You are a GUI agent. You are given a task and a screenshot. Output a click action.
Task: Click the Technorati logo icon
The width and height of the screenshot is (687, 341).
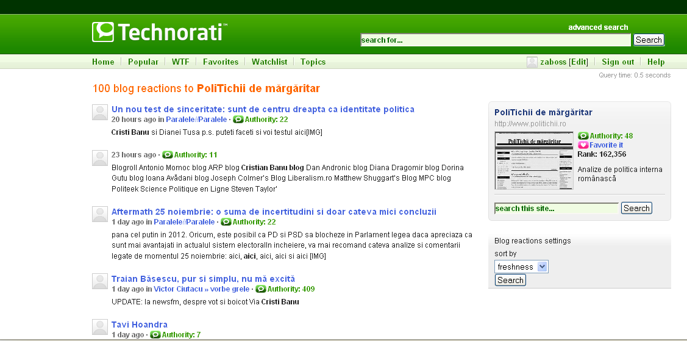point(103,32)
